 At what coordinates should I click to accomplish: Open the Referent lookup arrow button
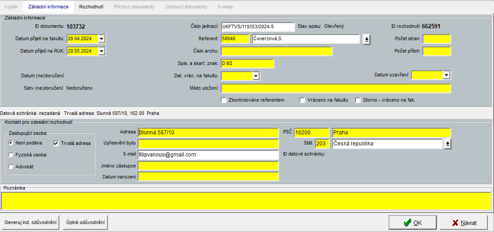[x=366, y=39]
